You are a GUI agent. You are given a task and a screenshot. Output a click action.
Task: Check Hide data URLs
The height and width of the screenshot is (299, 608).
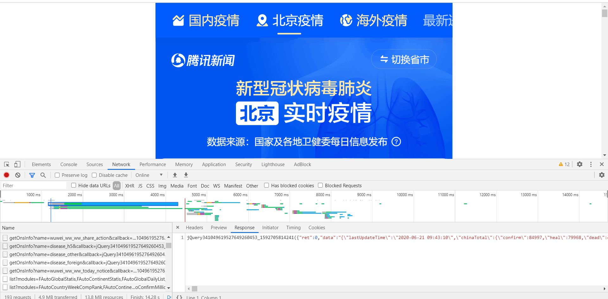pos(74,185)
